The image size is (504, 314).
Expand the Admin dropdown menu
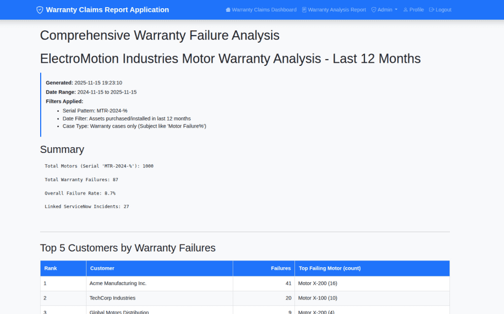click(384, 9)
